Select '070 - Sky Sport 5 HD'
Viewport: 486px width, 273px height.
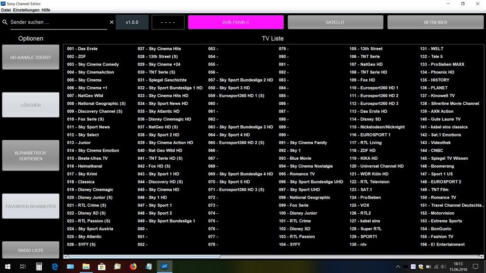point(229,182)
